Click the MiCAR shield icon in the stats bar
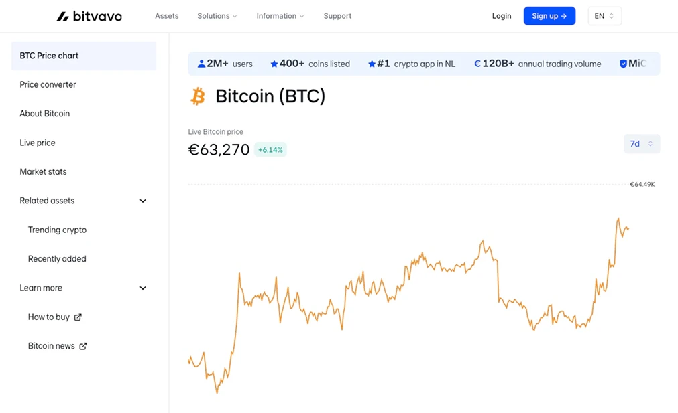This screenshot has width=678, height=413. pyautogui.click(x=624, y=63)
